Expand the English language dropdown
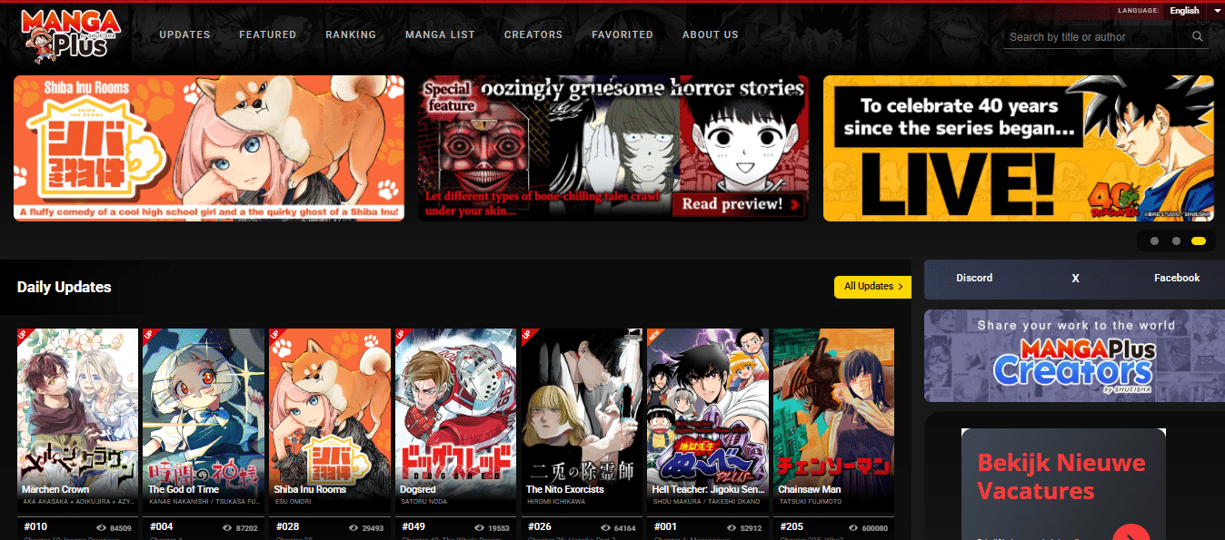The width and height of the screenshot is (1225, 540). [1192, 11]
